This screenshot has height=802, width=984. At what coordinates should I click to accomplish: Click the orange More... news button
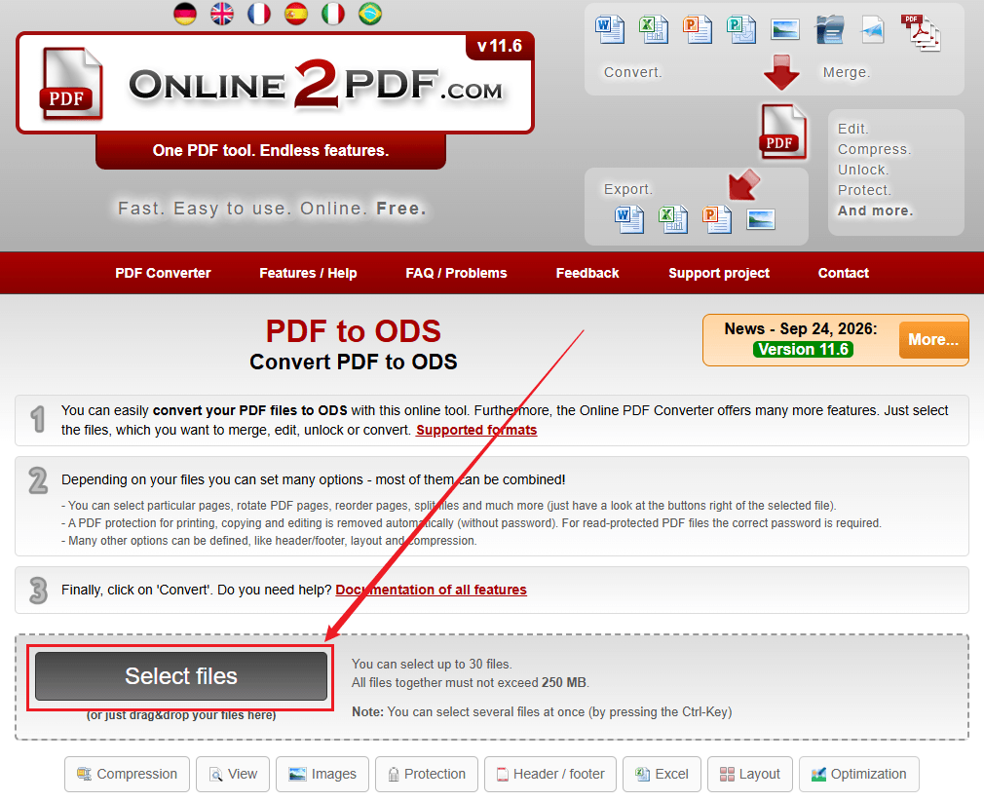click(x=933, y=339)
